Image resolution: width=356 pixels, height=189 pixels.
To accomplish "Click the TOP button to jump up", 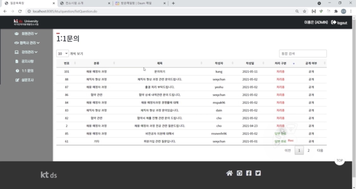I will 340,161.
